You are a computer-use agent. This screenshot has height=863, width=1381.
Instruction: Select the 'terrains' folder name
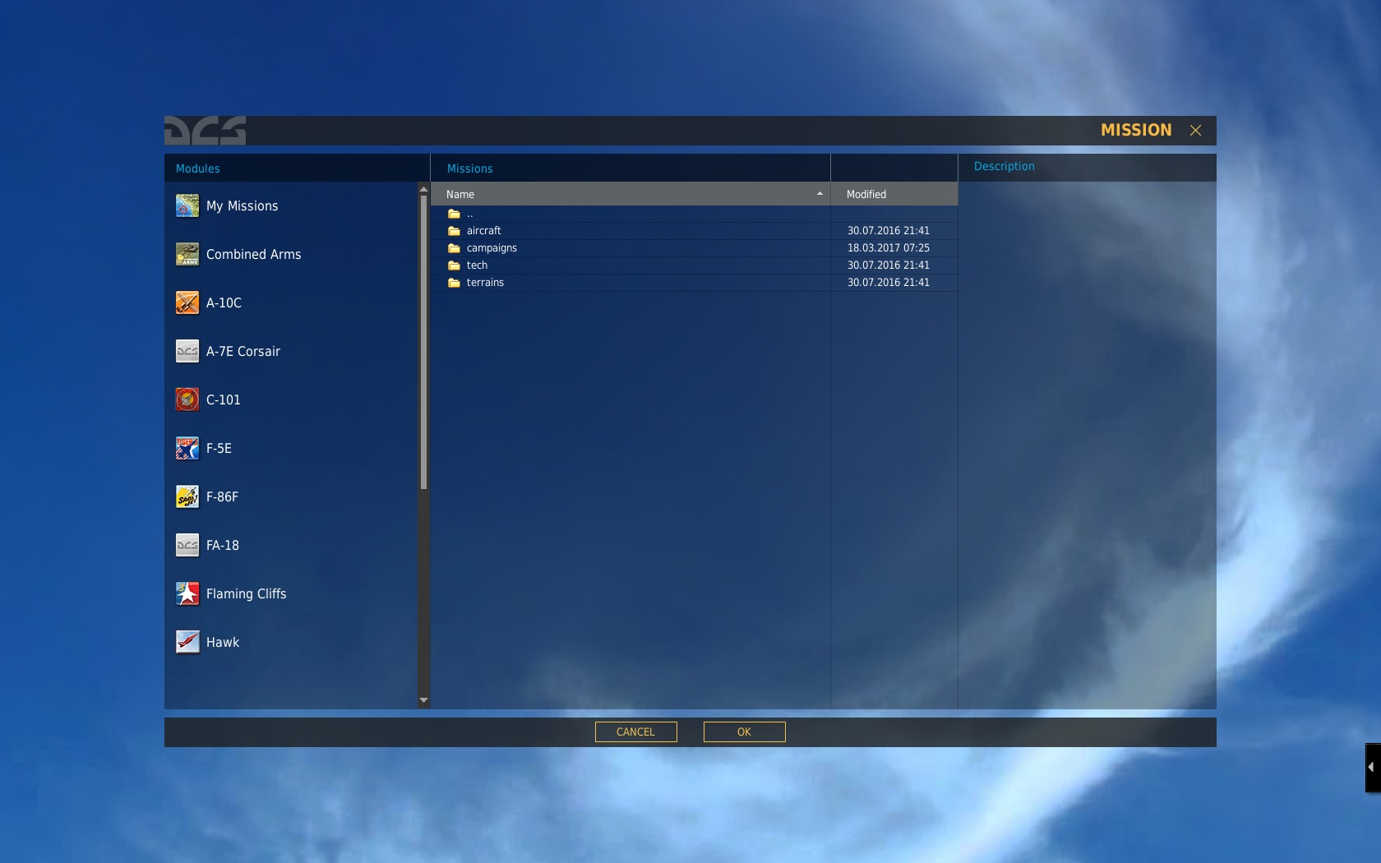pos(485,283)
